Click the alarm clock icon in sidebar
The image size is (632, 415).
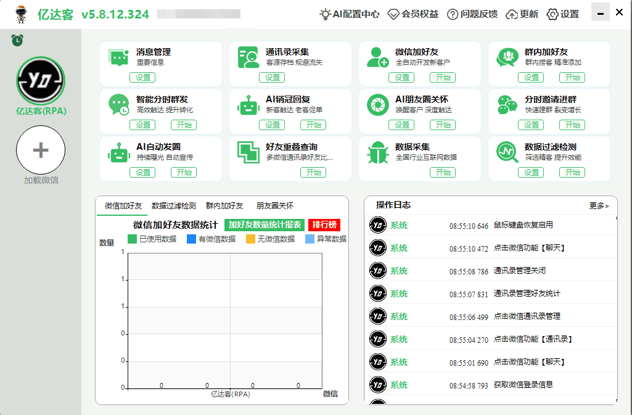coord(17,40)
